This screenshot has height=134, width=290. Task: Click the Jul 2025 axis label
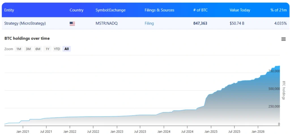coord(234,132)
